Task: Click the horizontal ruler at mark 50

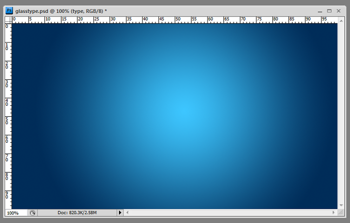Action: (178, 19)
